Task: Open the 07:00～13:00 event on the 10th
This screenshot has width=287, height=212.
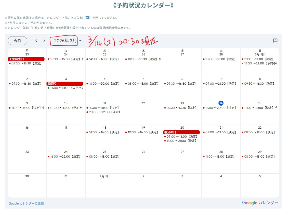Action: [x=65, y=108]
